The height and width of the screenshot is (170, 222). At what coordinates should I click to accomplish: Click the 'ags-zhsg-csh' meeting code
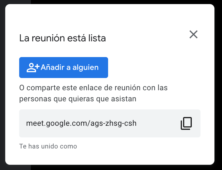[113, 123]
